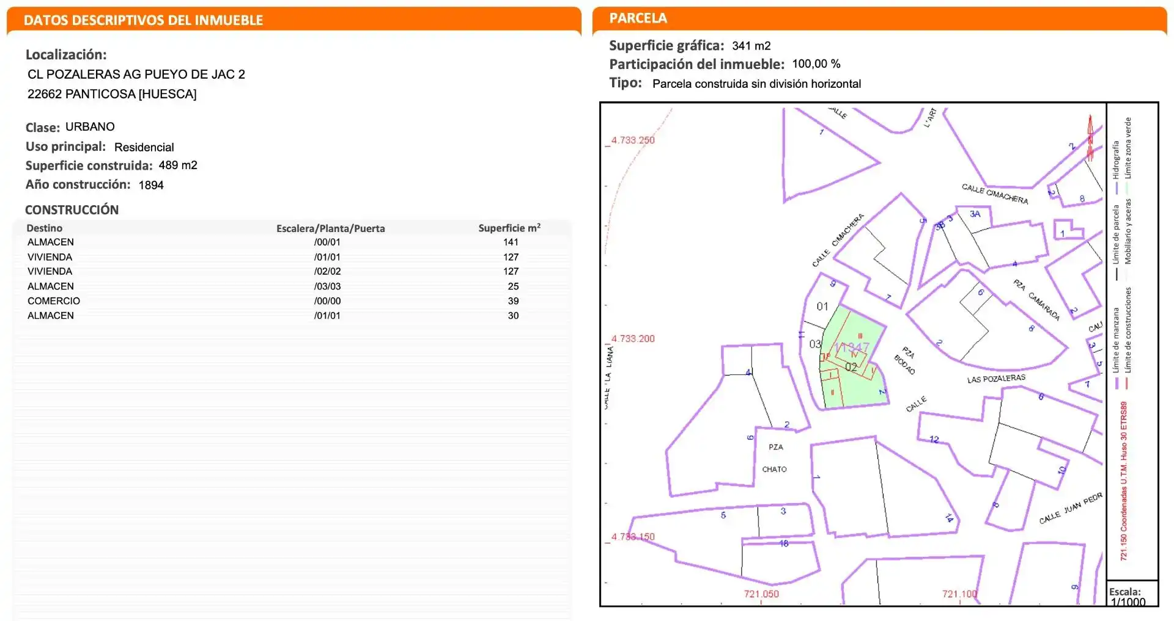This screenshot has width=1174, height=621.
Task: Click the 'PZA BODAO' label on map
Action: coord(906,361)
